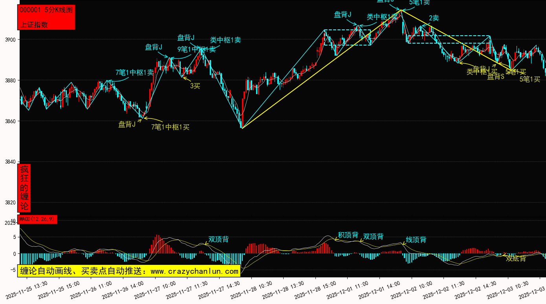Select the 上证指数 index label
The height and width of the screenshot is (304, 546).
[x=34, y=24]
